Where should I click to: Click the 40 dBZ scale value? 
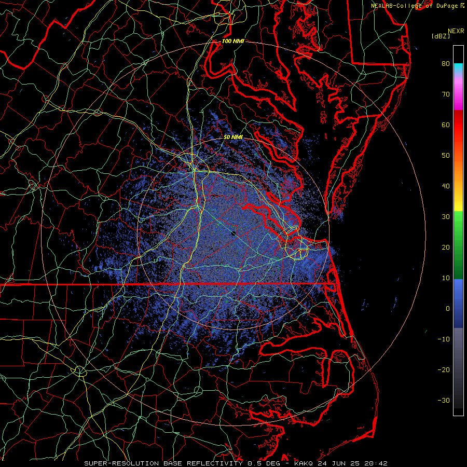point(446,186)
